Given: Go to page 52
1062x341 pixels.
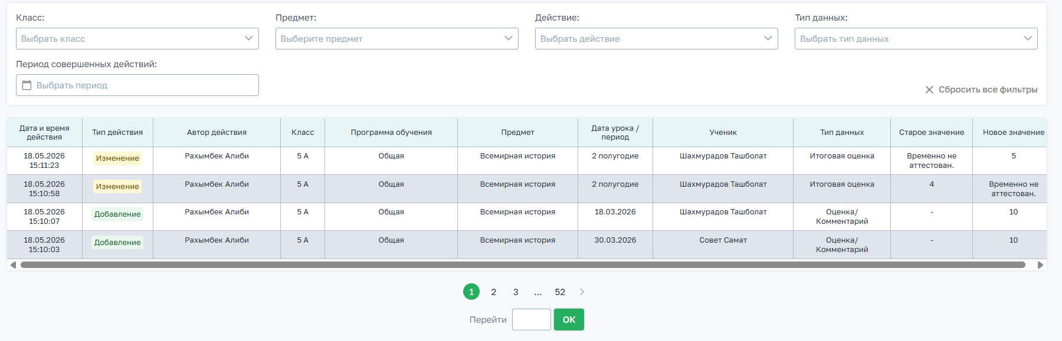Looking at the screenshot, I should [560, 292].
